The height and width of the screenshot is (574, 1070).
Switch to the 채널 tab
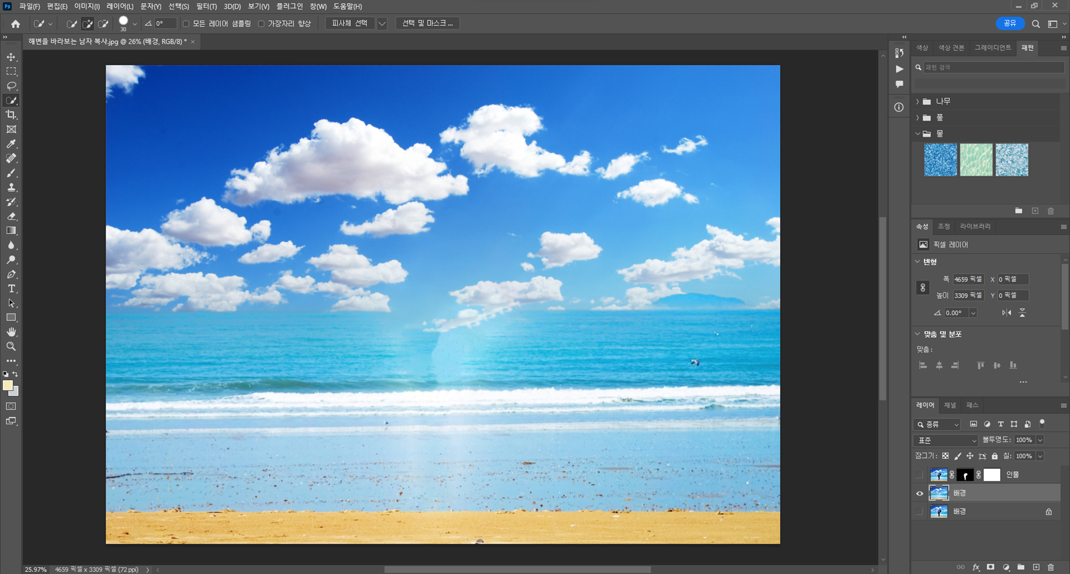tap(950, 405)
